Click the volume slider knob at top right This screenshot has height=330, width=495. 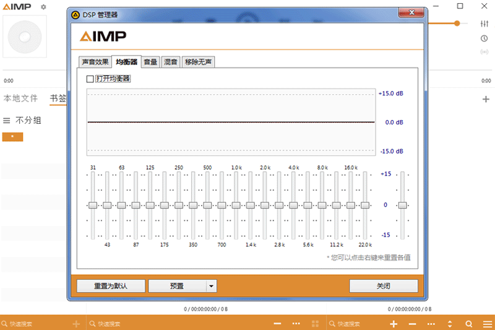point(457,24)
